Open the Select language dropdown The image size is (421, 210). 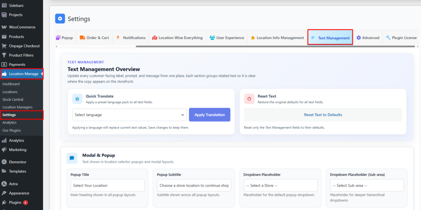click(x=130, y=115)
